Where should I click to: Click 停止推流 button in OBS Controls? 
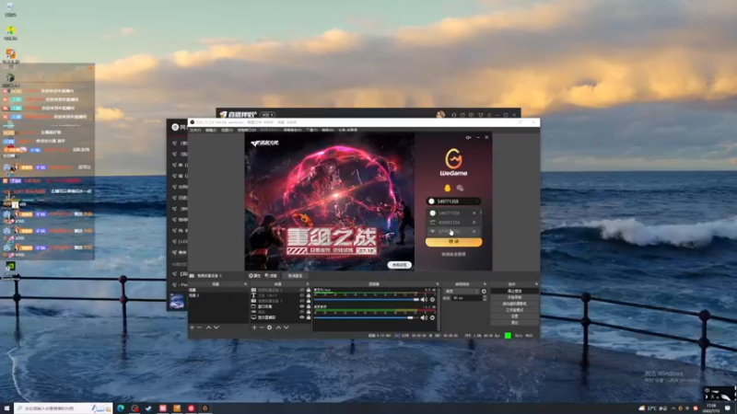pyautogui.click(x=515, y=291)
